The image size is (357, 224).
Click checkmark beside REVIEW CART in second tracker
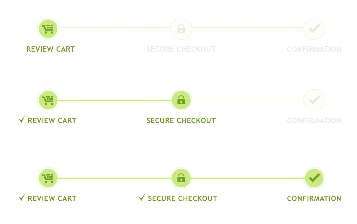coord(22,120)
